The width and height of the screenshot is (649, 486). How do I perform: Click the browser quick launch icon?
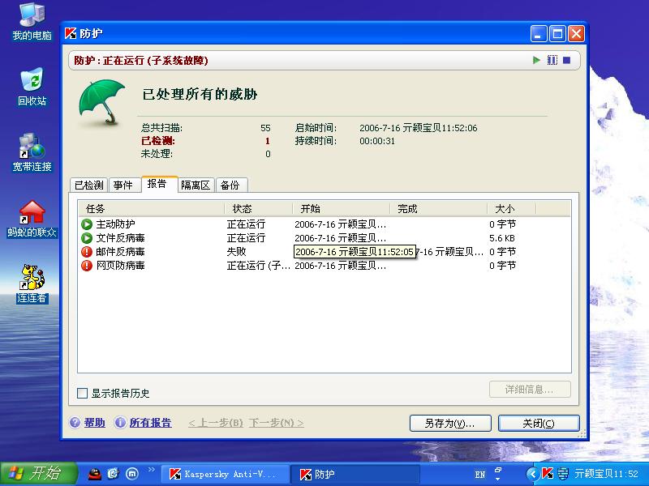pos(114,474)
